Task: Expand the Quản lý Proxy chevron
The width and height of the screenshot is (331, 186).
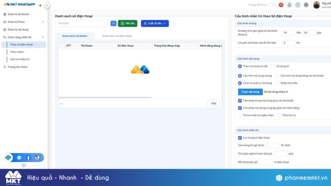Action: tap(43, 22)
